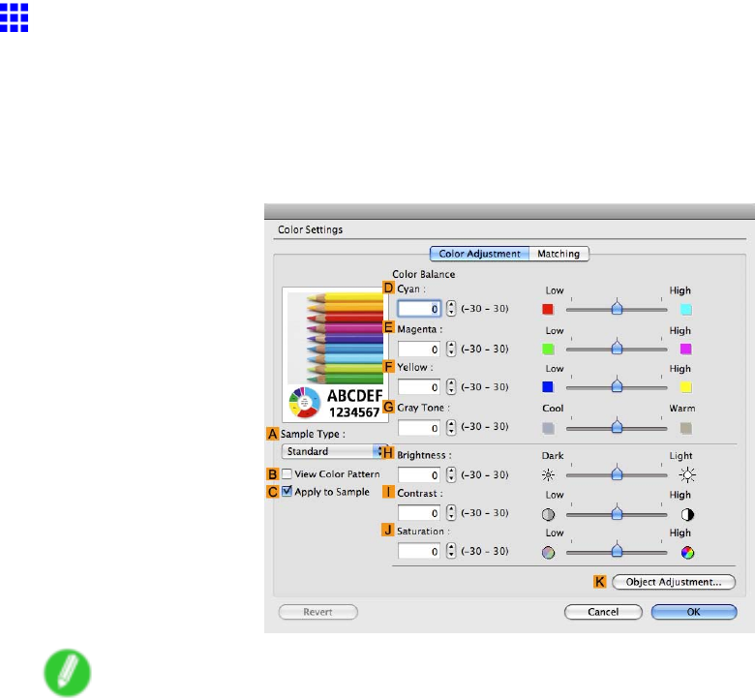755x700 pixels.
Task: Click the Saturation slider handle
Action: tap(617, 551)
